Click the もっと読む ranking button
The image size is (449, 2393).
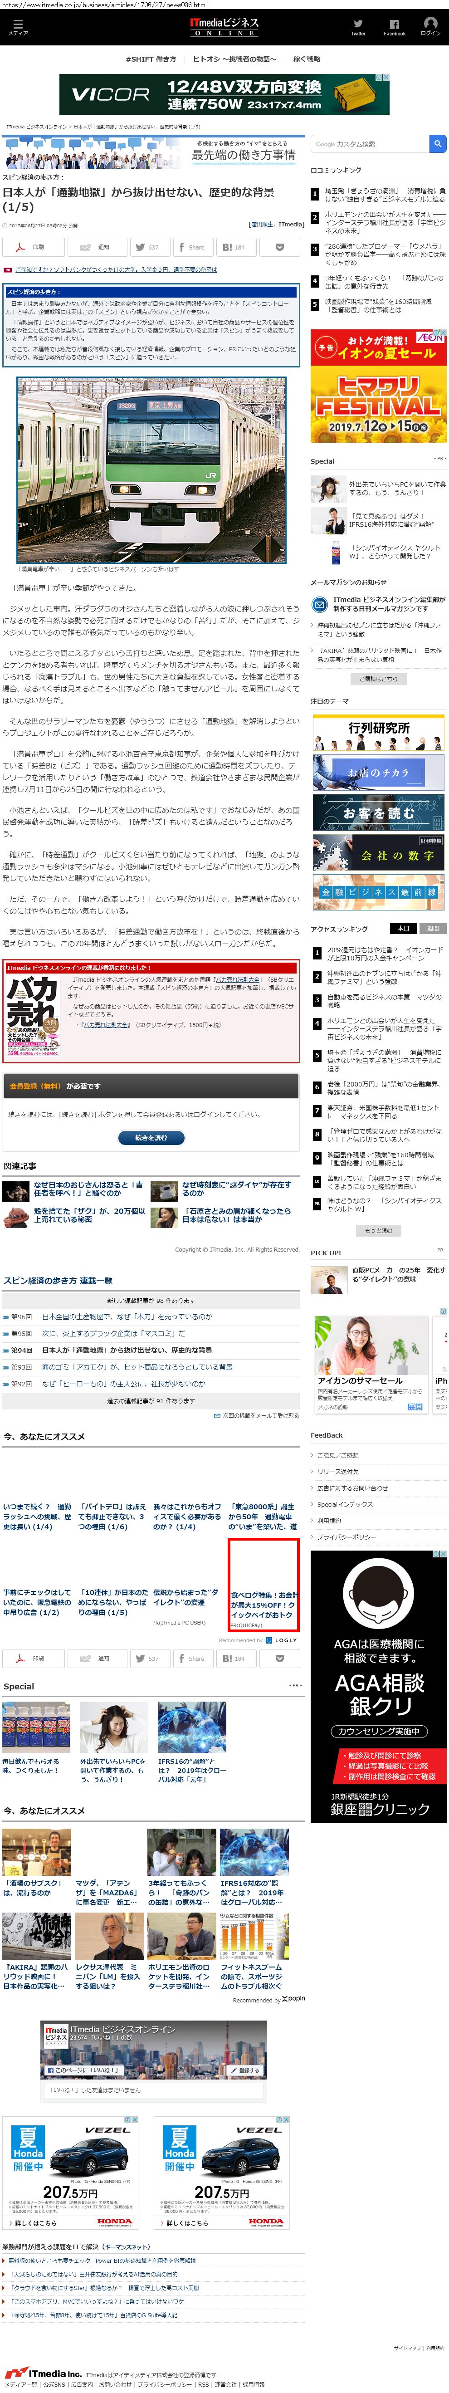(x=377, y=1231)
